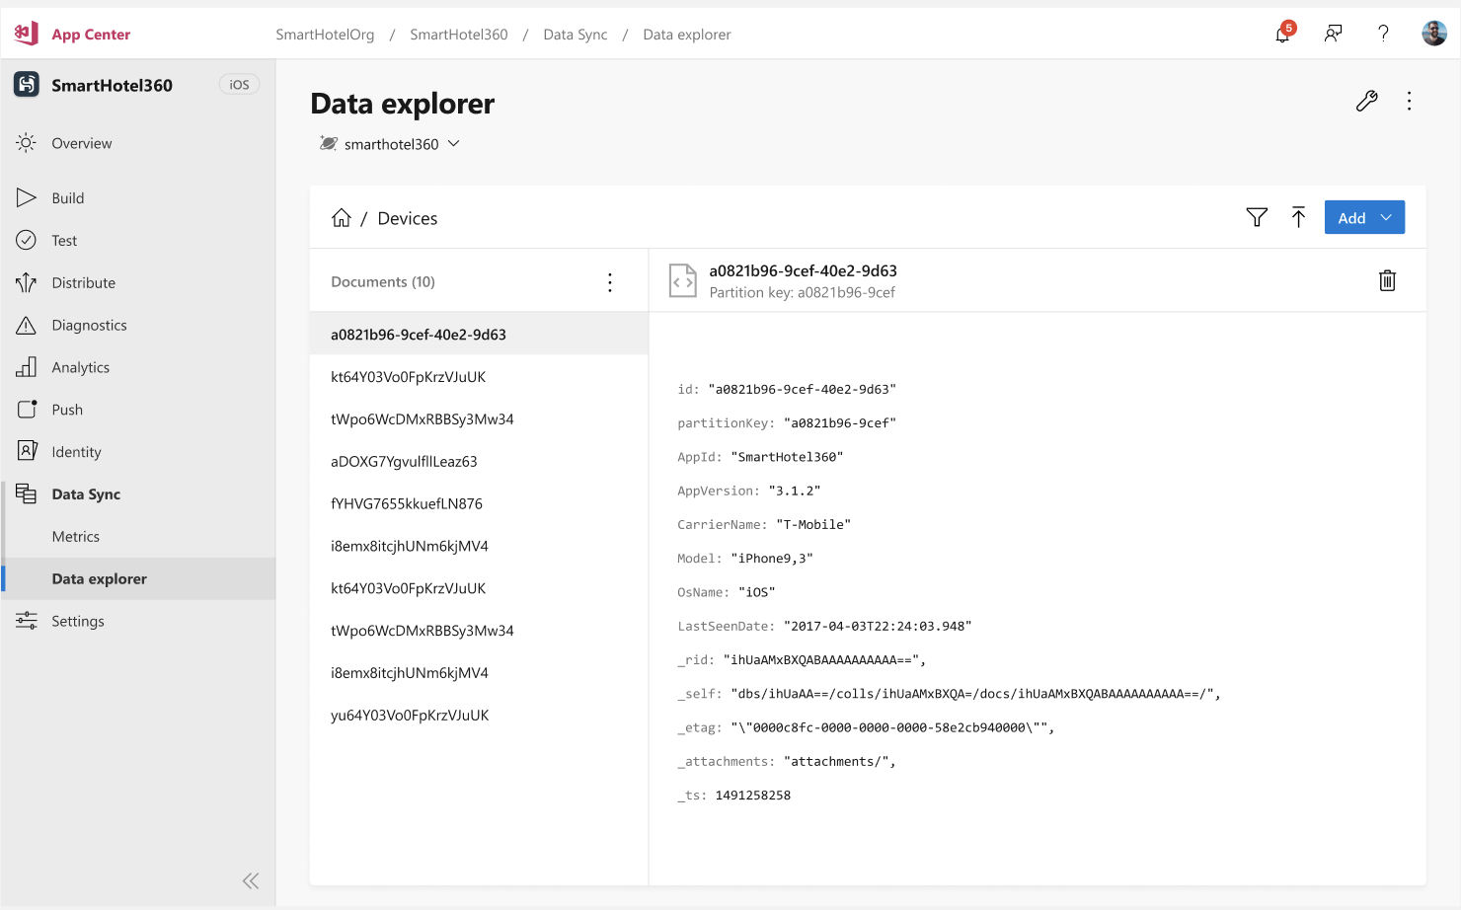Open the notifications bell
Image resolution: width=1461 pixels, height=910 pixels.
pyautogui.click(x=1282, y=34)
